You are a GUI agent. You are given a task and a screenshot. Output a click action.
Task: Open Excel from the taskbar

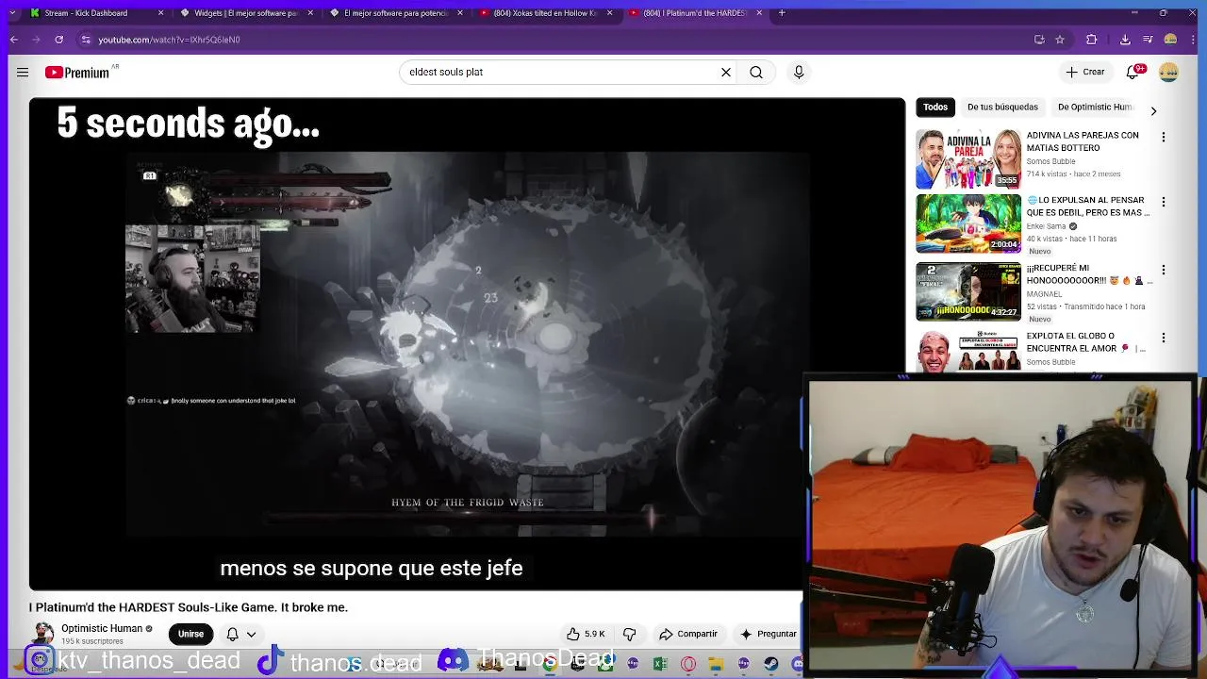coord(660,664)
